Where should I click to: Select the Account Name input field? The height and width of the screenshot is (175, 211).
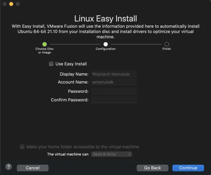coord(114,82)
